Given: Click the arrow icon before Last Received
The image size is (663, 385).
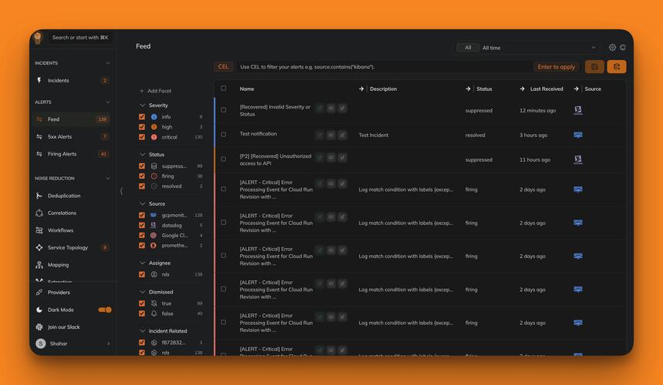Looking at the screenshot, I should (522, 89).
